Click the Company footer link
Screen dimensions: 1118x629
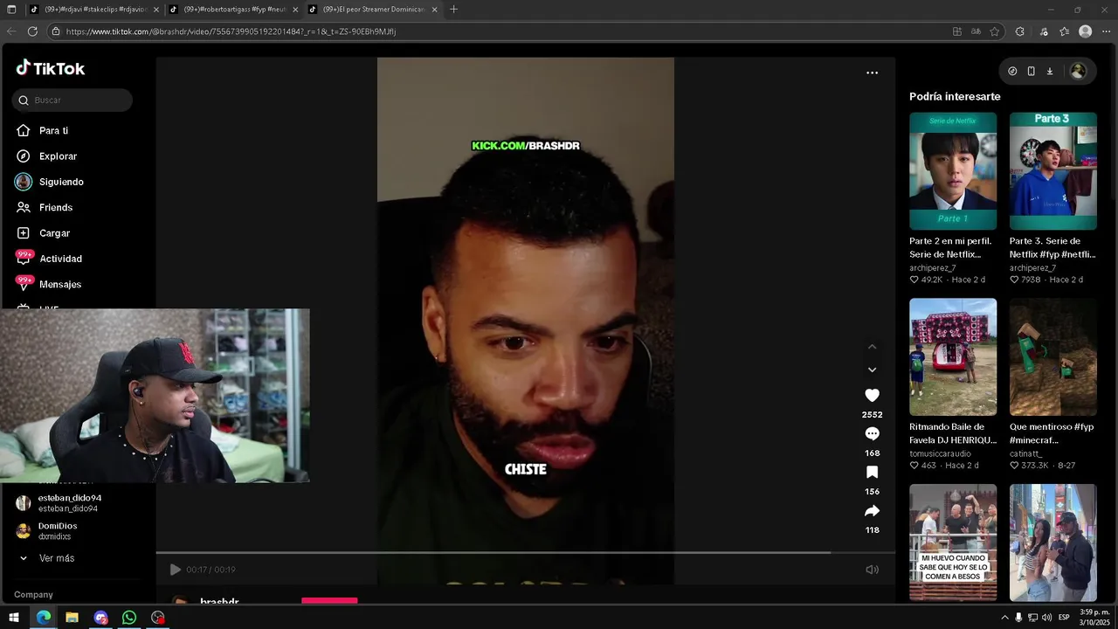33,595
